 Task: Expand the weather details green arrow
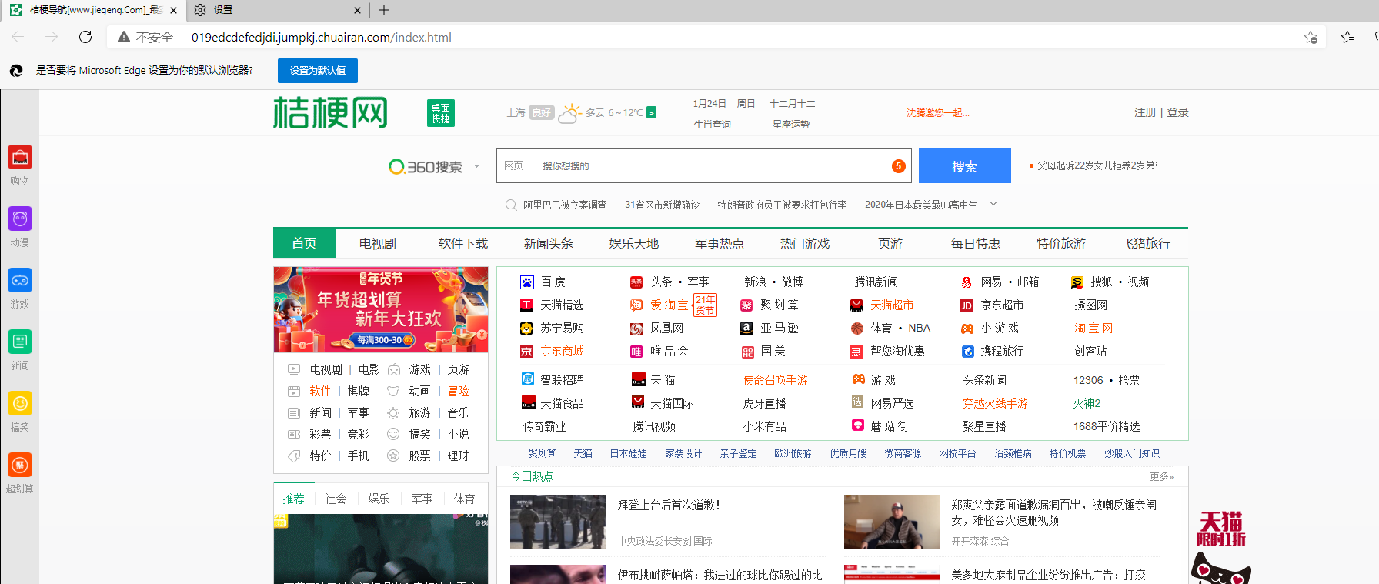click(x=651, y=113)
